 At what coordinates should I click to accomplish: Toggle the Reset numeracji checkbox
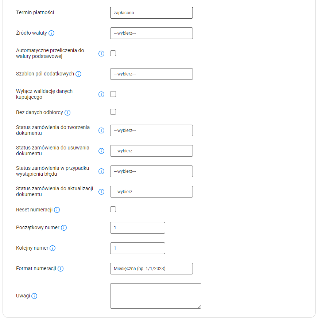pos(113,210)
